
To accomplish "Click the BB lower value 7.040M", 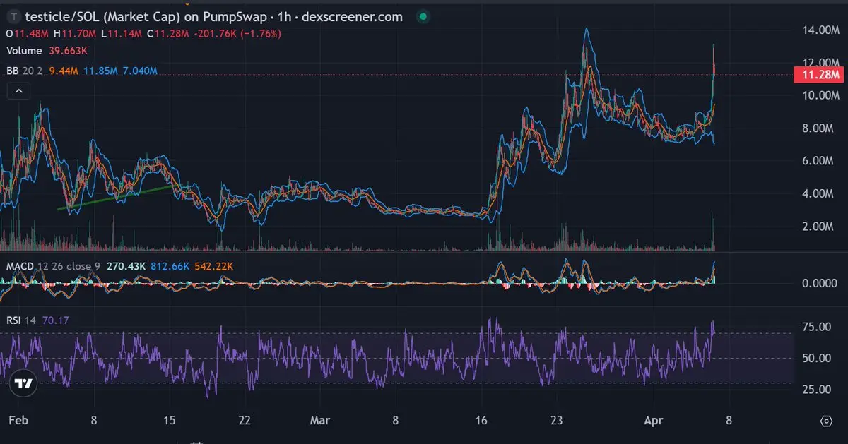I will tap(139, 71).
